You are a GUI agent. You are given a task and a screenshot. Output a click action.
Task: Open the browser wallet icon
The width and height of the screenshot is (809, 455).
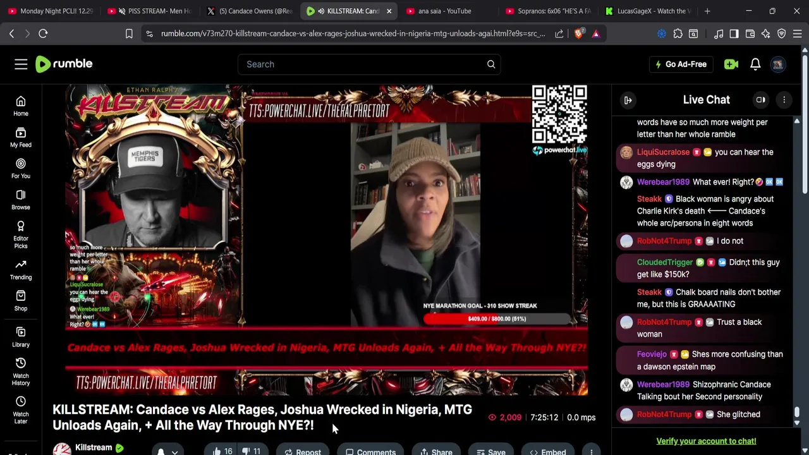point(750,33)
